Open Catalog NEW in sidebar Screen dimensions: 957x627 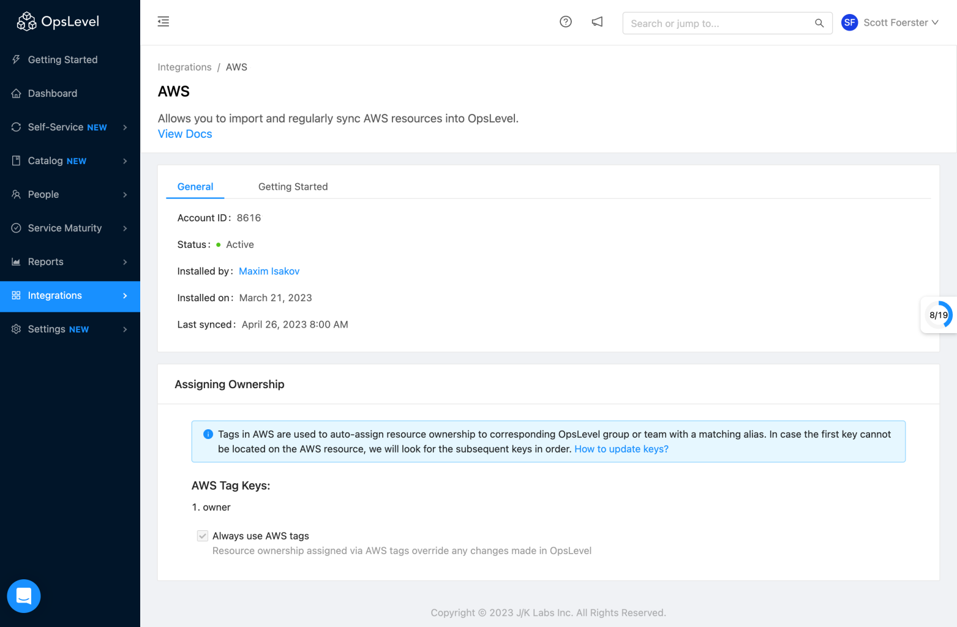click(x=70, y=160)
